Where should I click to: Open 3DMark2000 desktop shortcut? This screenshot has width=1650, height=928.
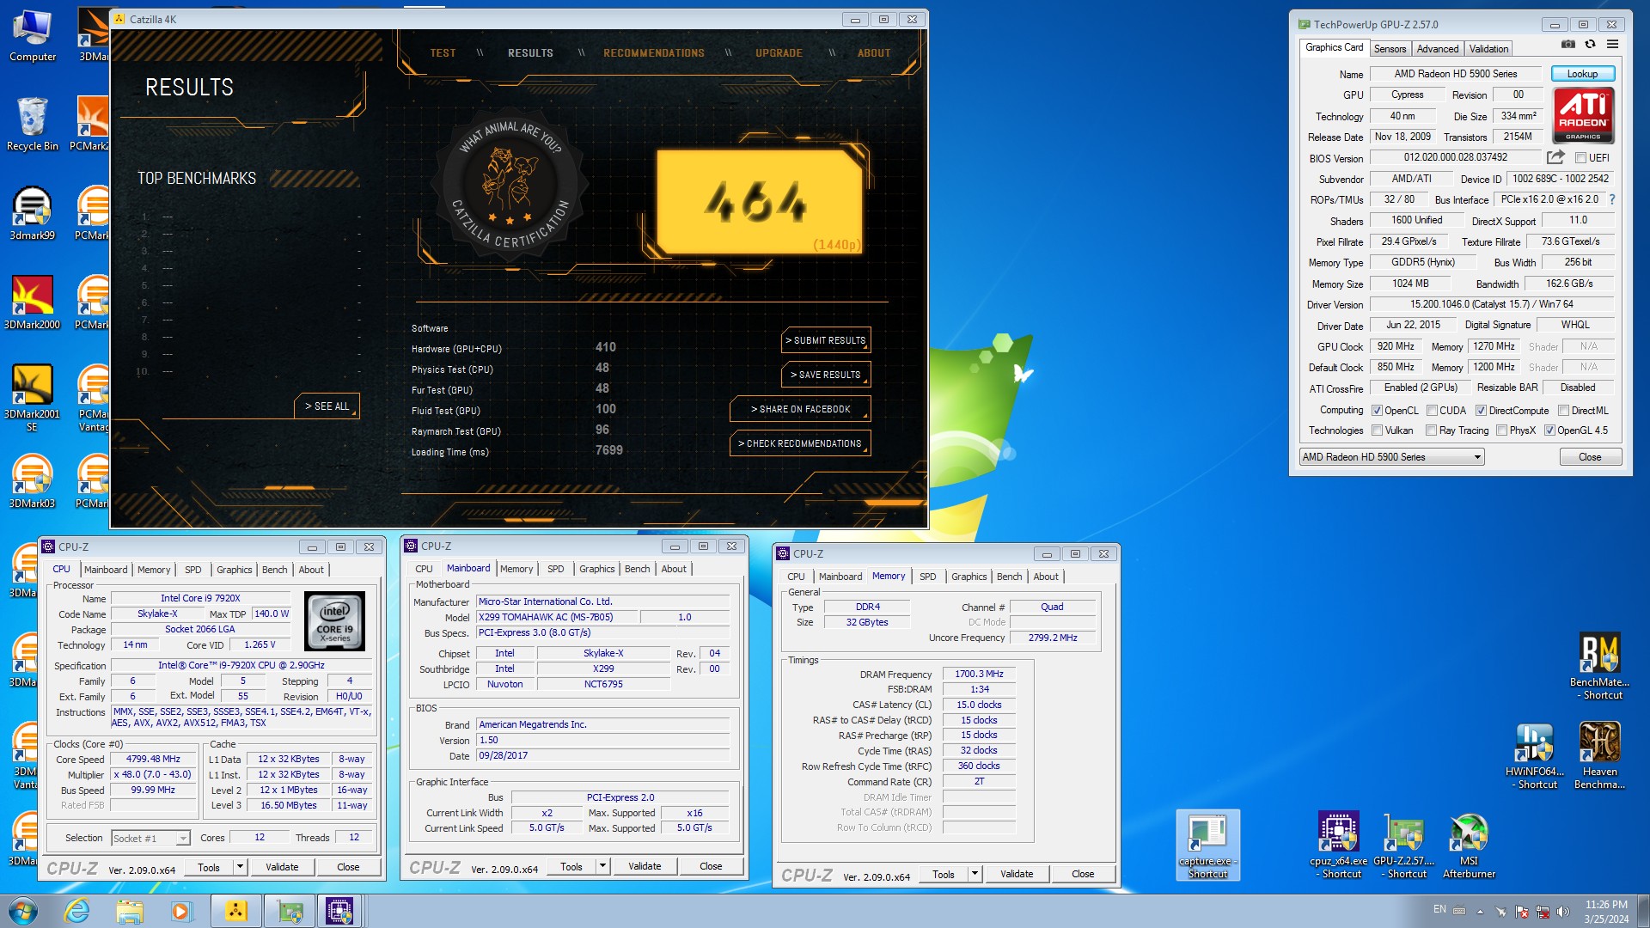[33, 303]
